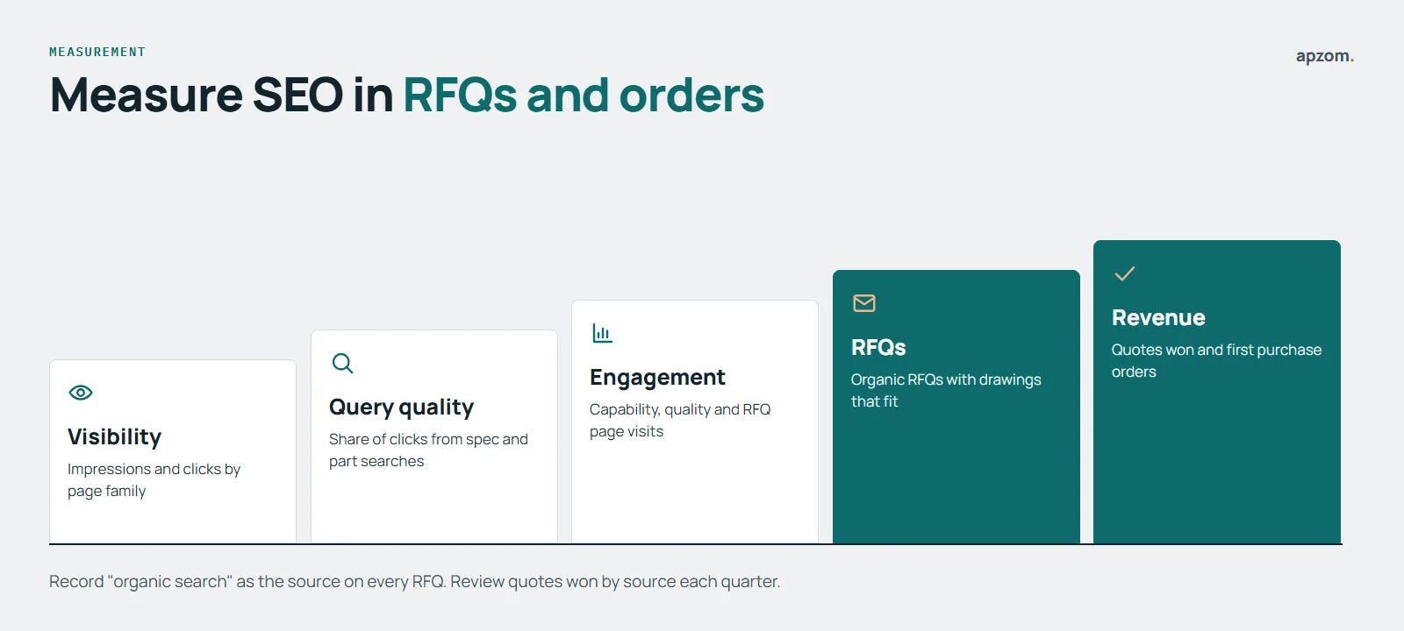Screen dimensions: 1404x631
Task: Click "Share of clicks from spec" description
Action: (428, 450)
